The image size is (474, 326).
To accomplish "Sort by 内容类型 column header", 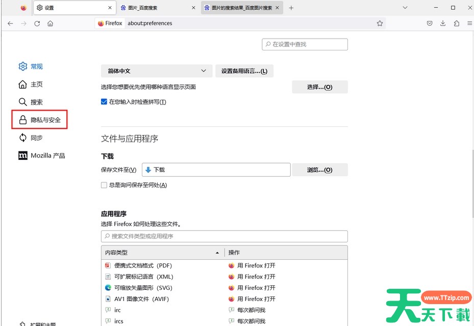I will [x=162, y=253].
